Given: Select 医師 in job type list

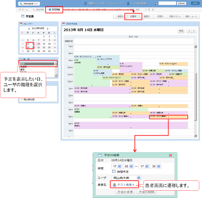Looking at the screenshot, I should [36, 64].
